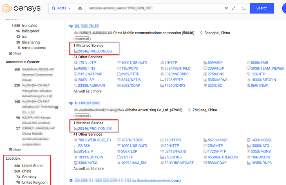
Task: Click the terminal icon beside 22/SSH
Action: (x=76, y=146)
